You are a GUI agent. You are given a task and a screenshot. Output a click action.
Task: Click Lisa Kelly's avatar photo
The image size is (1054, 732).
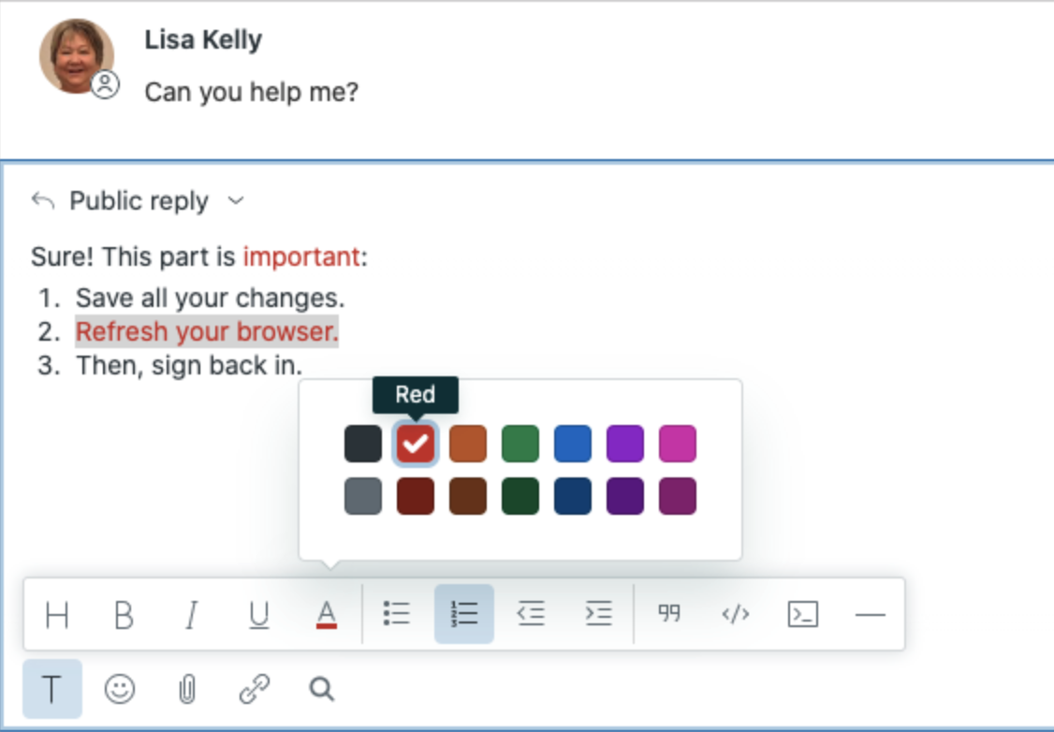tap(77, 55)
